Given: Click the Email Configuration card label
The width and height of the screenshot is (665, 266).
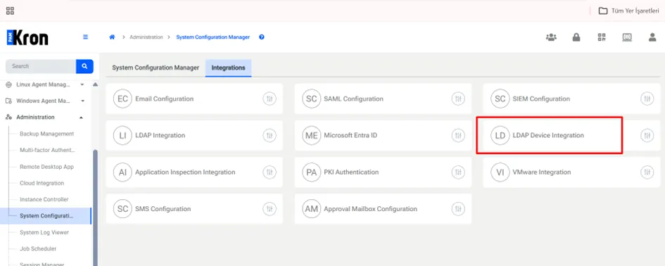Looking at the screenshot, I should 165,99.
